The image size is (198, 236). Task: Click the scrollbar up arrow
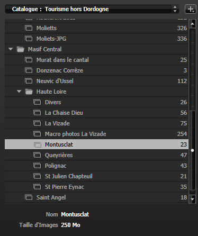click(192, 24)
